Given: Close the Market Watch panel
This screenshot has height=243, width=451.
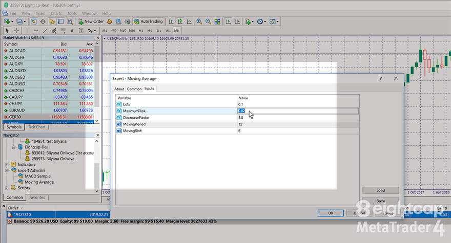Looking at the screenshot, I should (x=97, y=38).
